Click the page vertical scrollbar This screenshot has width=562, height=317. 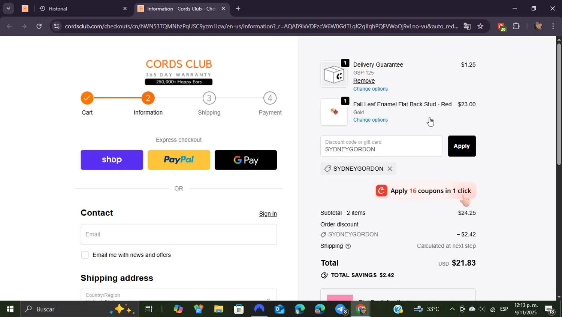[x=559, y=104]
